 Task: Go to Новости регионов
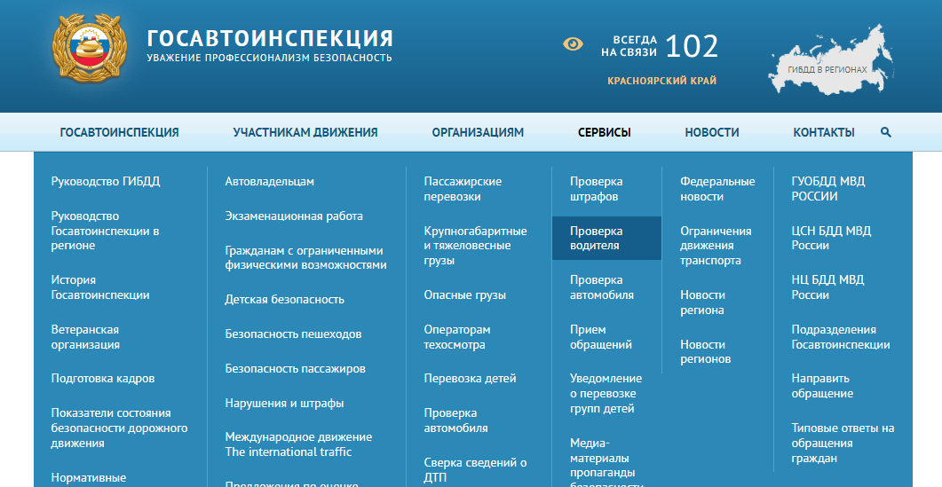(705, 352)
